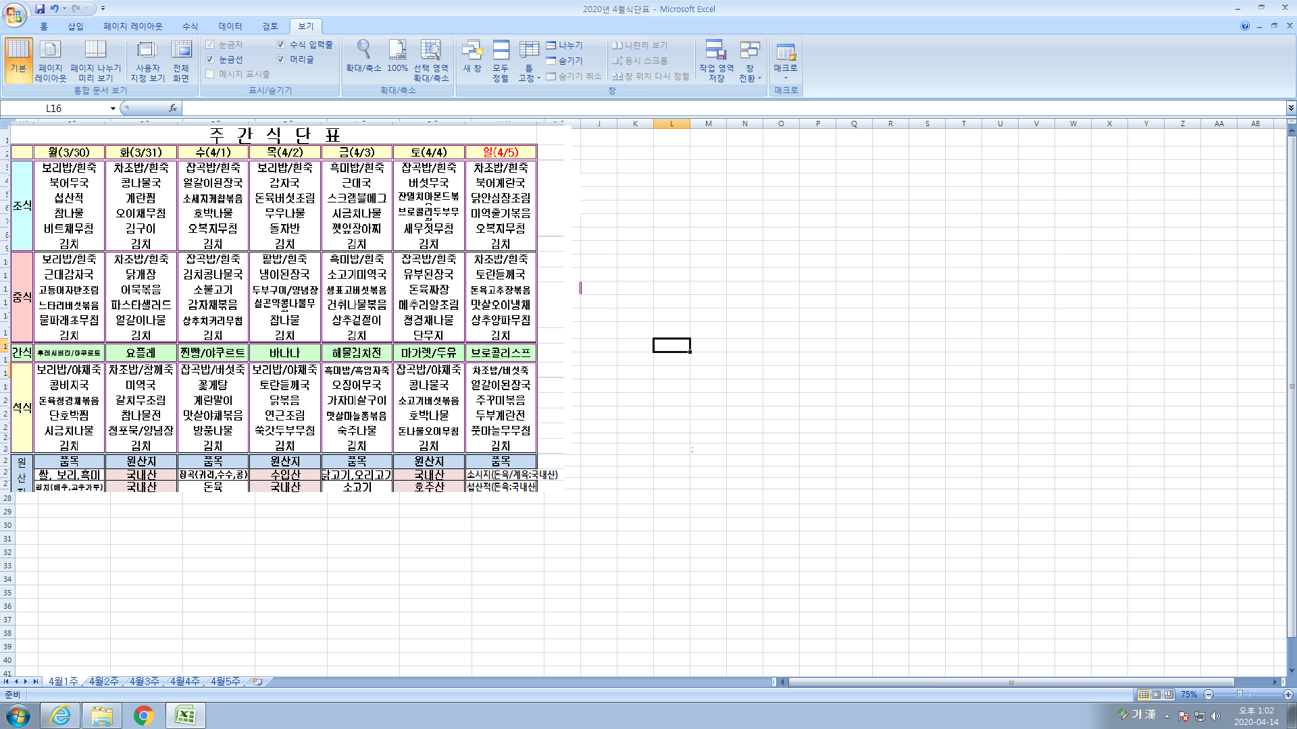This screenshot has height=729, width=1297.
Task: Switch to the 4월3주 sheet tab
Action: [144, 682]
